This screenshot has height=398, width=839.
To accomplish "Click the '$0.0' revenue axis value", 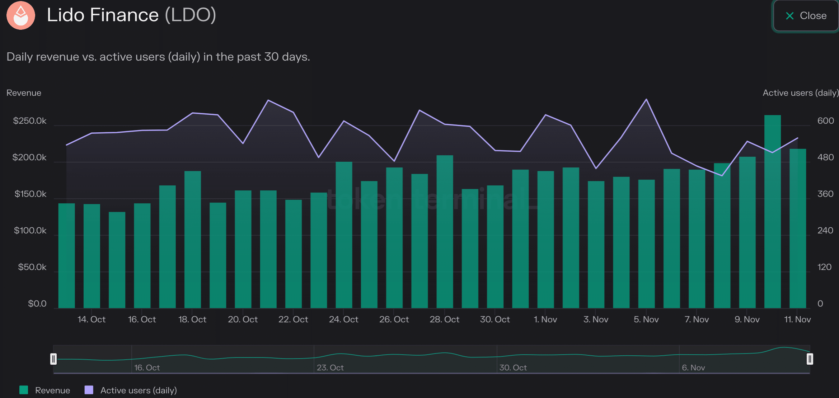I will click(x=37, y=304).
